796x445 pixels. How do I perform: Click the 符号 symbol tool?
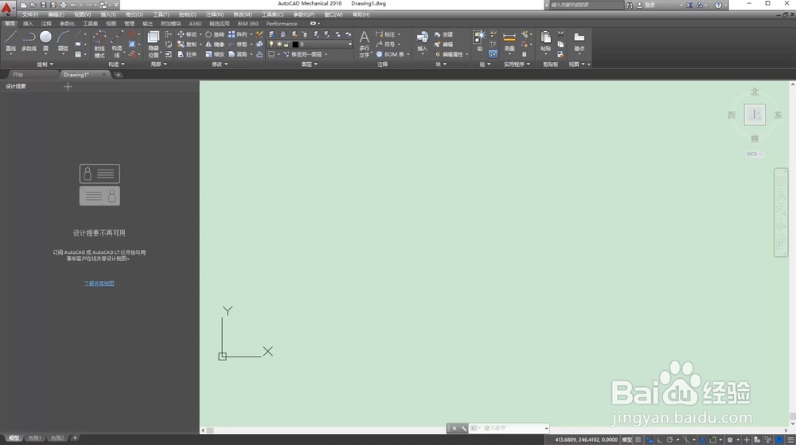tap(385, 44)
